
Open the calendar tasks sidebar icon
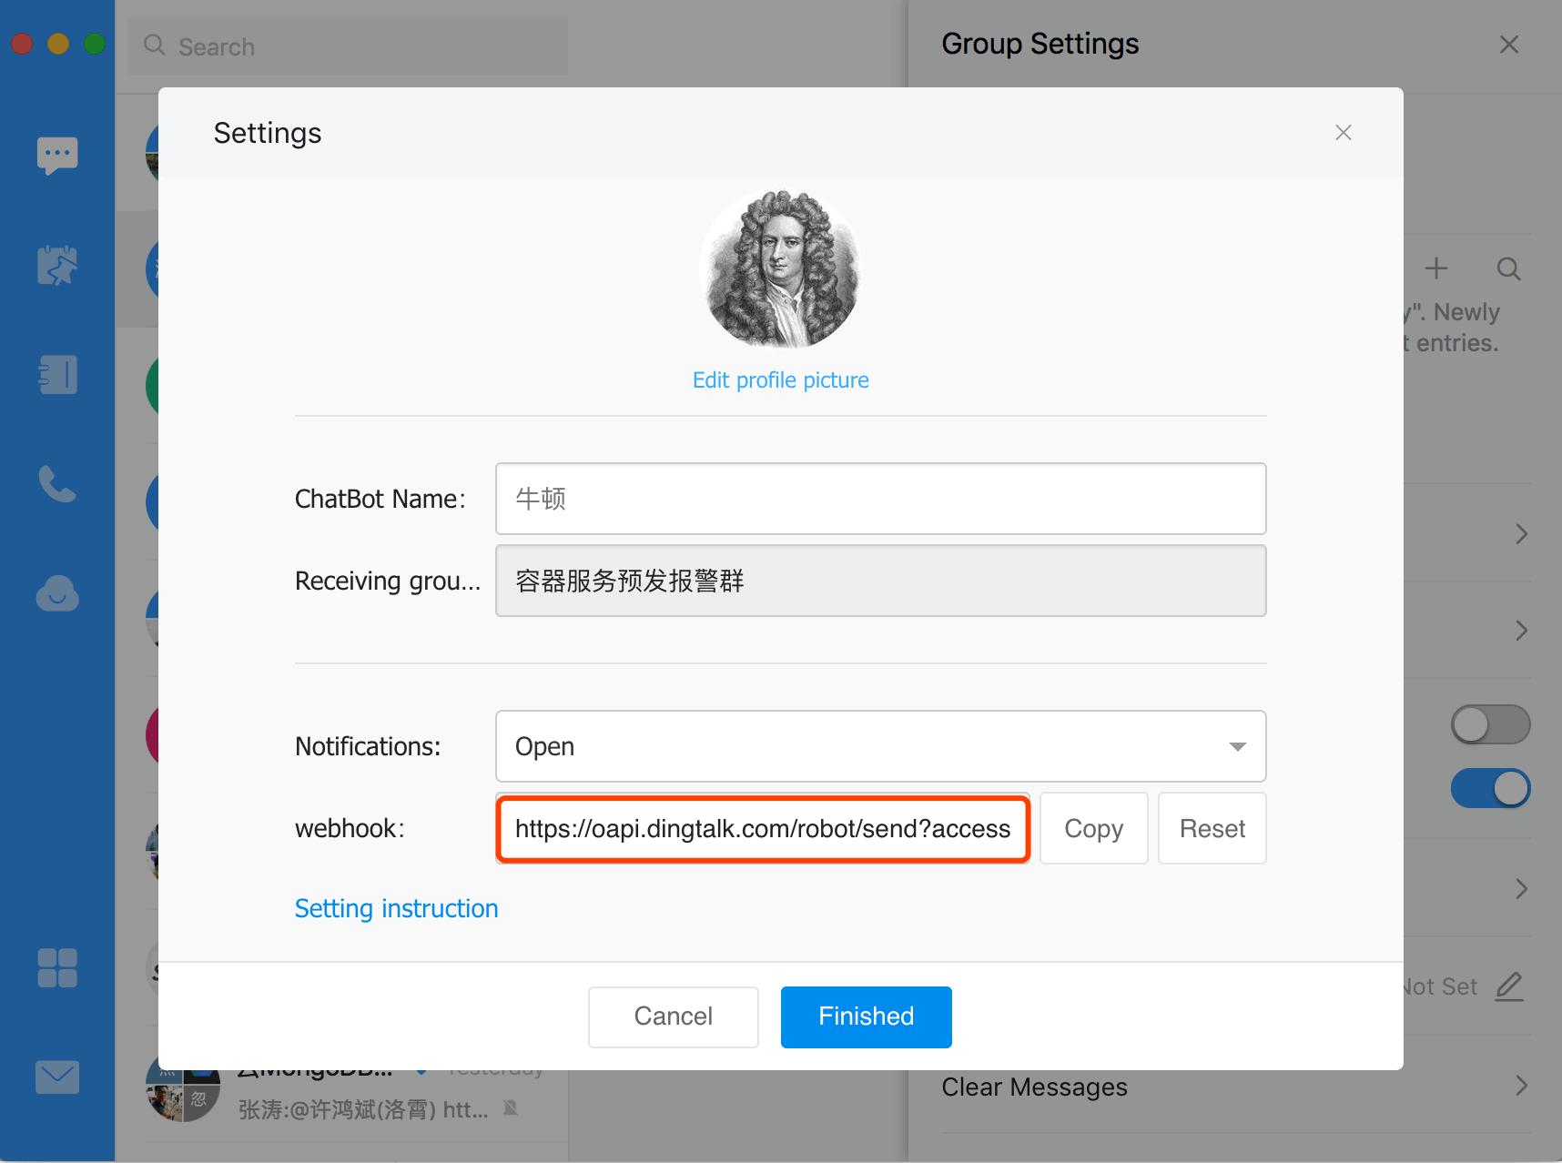[x=57, y=266]
